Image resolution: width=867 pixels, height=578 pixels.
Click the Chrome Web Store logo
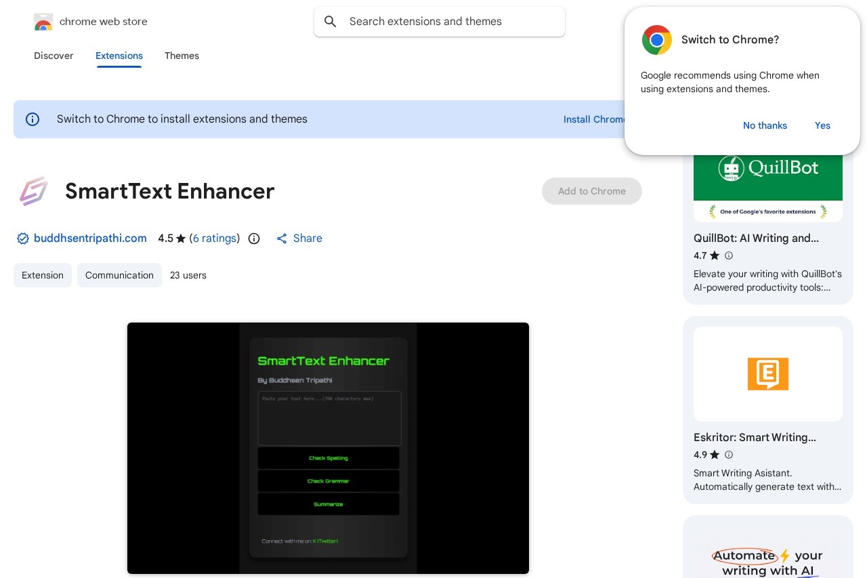point(43,22)
